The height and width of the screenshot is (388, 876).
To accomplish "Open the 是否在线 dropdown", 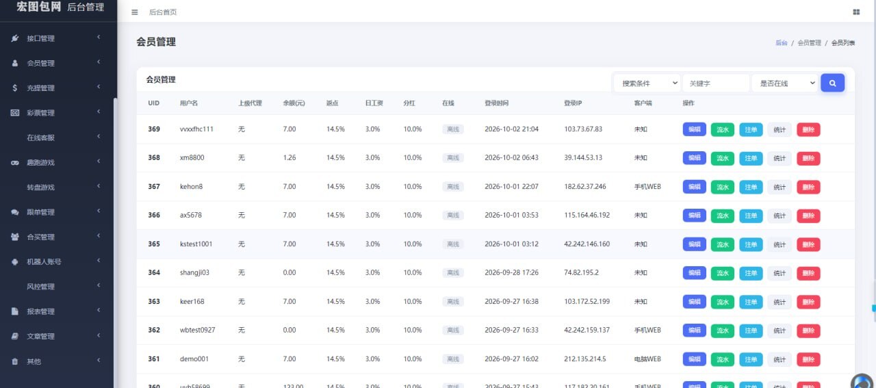I will pyautogui.click(x=784, y=83).
